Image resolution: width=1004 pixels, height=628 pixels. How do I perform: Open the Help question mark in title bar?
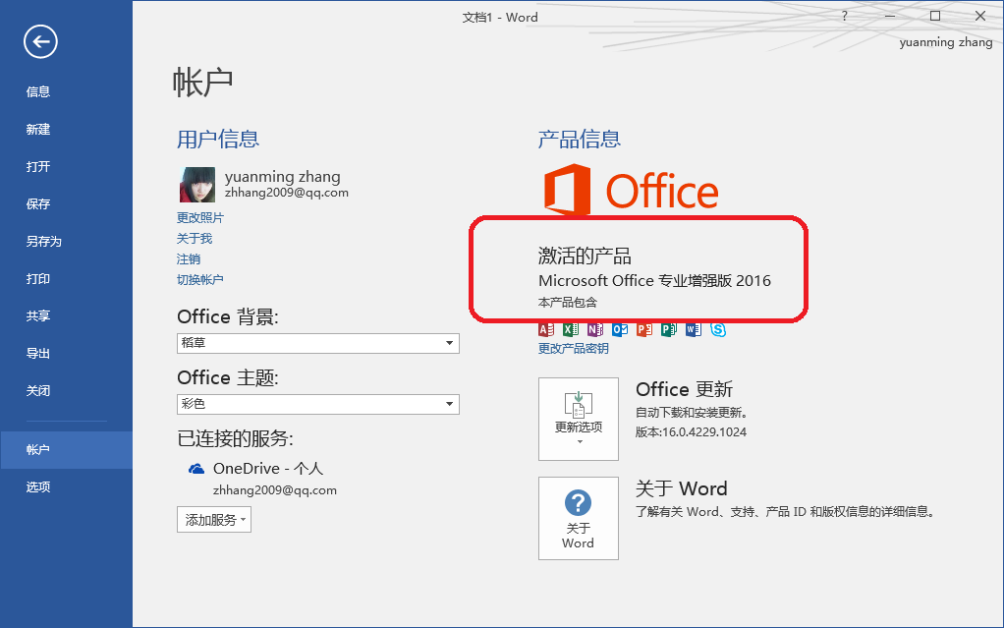coord(845,16)
